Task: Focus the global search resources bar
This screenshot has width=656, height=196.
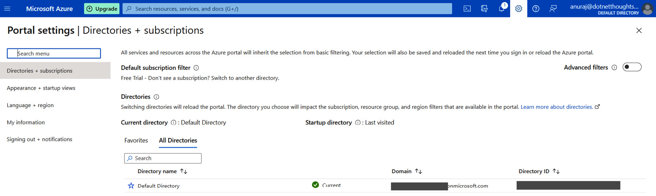Action: click(x=287, y=9)
